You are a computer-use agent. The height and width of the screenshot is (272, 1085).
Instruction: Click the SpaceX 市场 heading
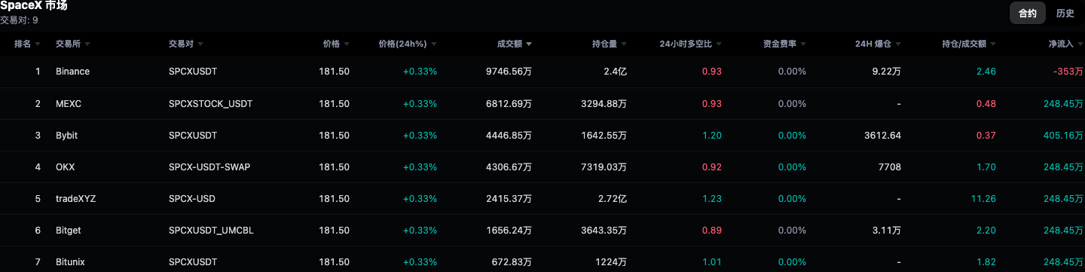34,6
